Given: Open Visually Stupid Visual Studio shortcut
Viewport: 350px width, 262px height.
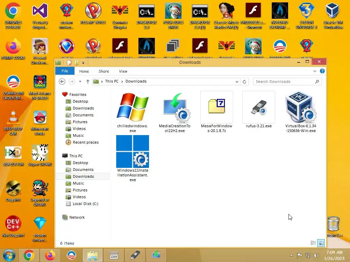Looking at the screenshot, I should click(x=40, y=16).
